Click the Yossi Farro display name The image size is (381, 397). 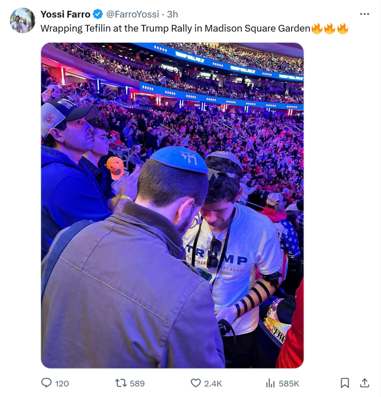click(65, 14)
